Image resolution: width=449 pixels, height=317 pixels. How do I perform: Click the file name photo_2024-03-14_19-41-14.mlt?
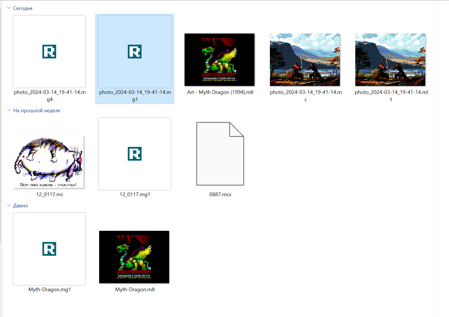click(391, 96)
